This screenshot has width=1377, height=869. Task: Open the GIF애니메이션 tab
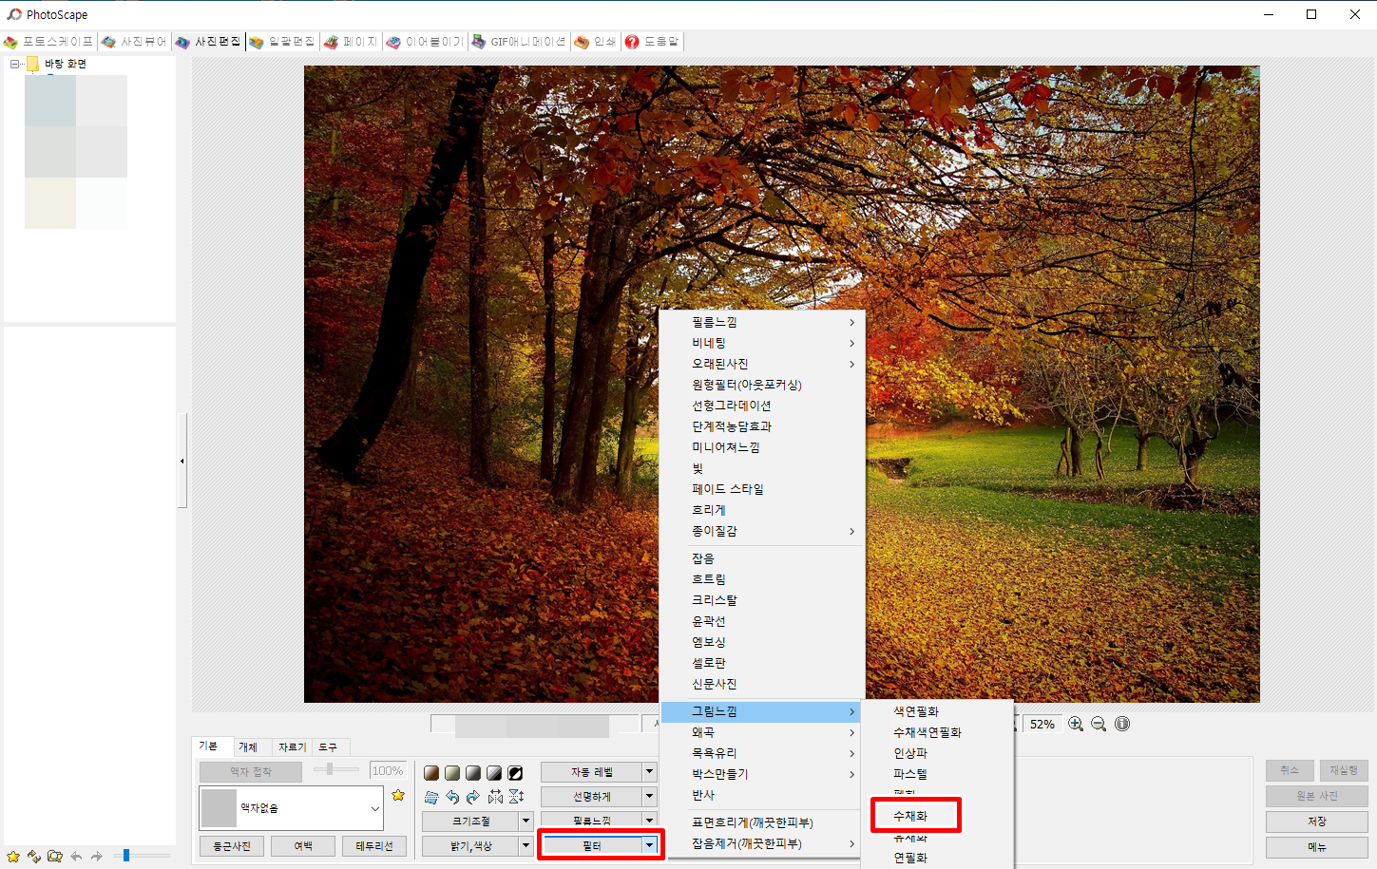[x=519, y=42]
